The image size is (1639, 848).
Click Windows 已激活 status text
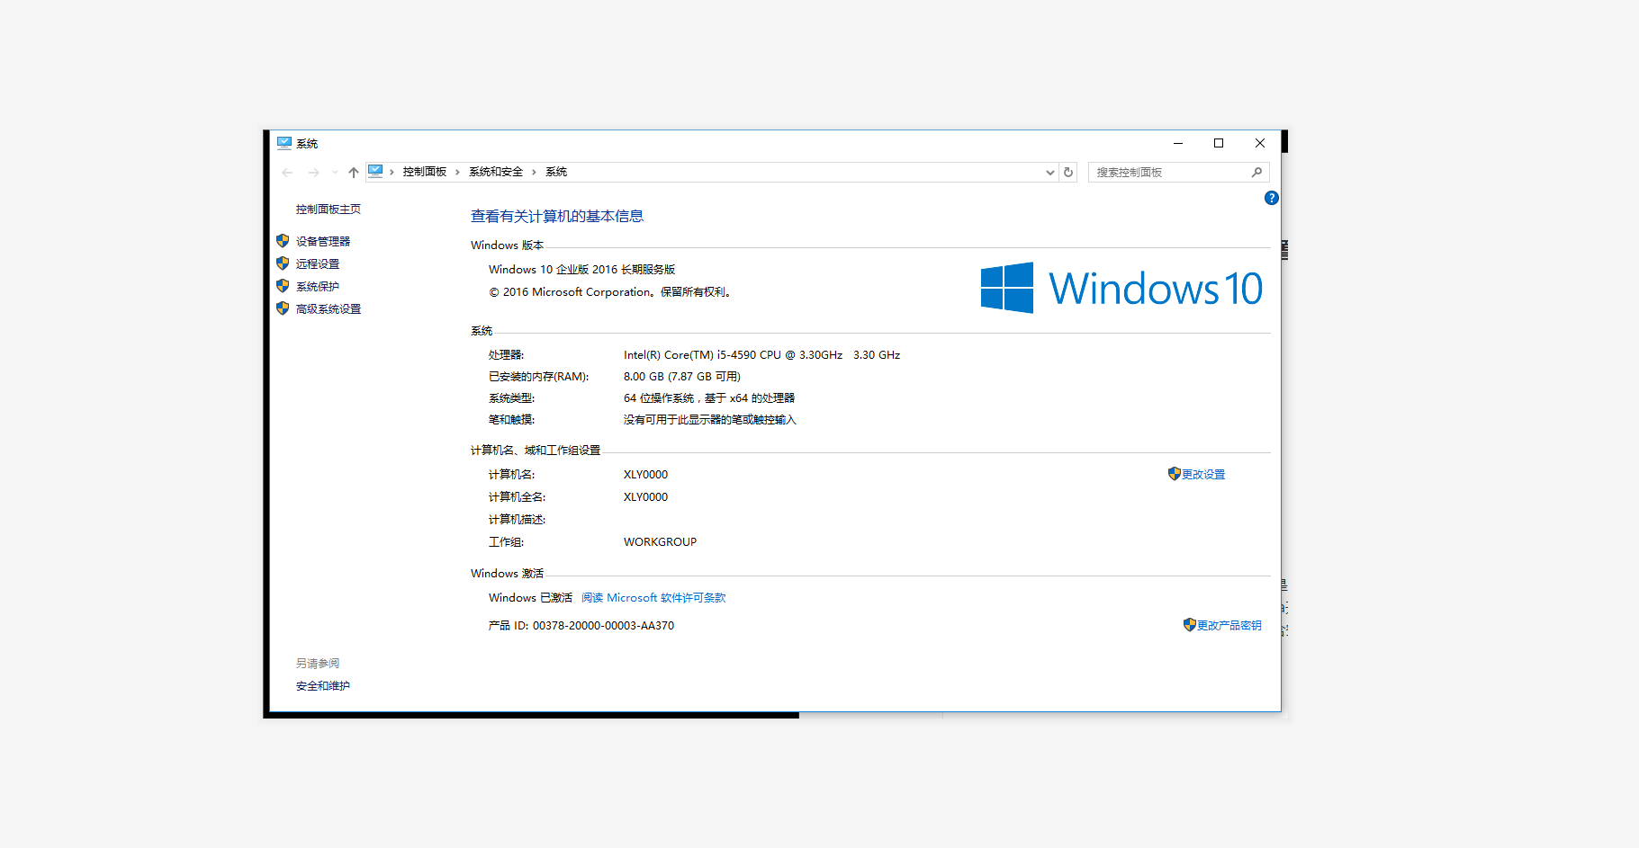click(x=530, y=597)
